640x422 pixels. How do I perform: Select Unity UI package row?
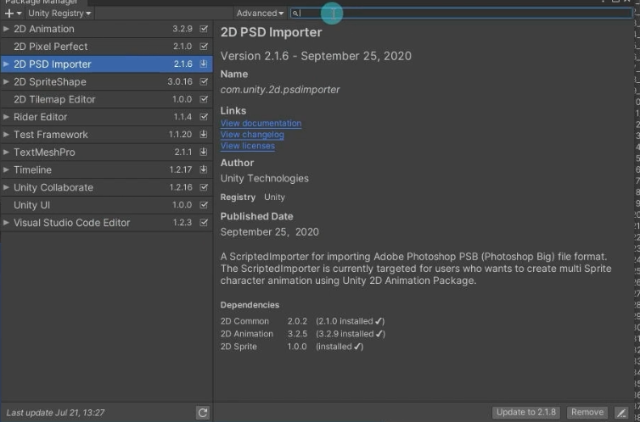pyautogui.click(x=107, y=205)
